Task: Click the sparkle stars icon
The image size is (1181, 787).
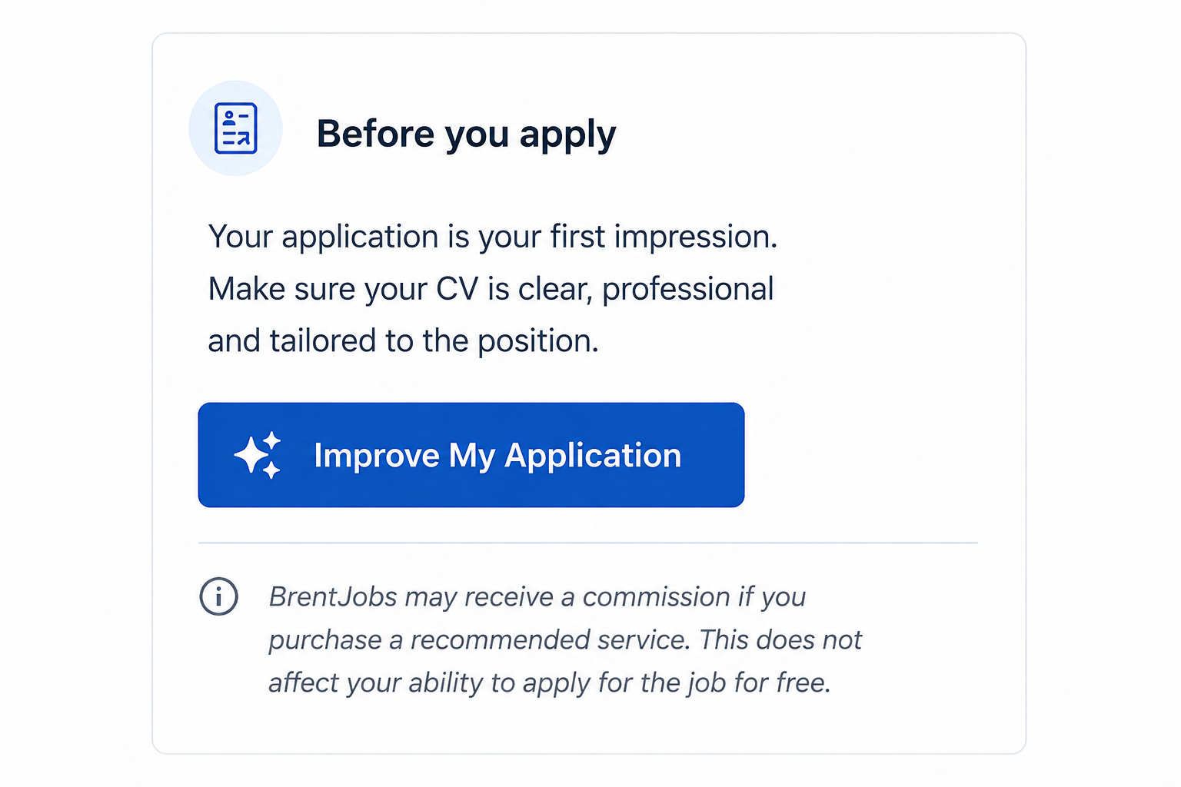Action: tap(258, 455)
